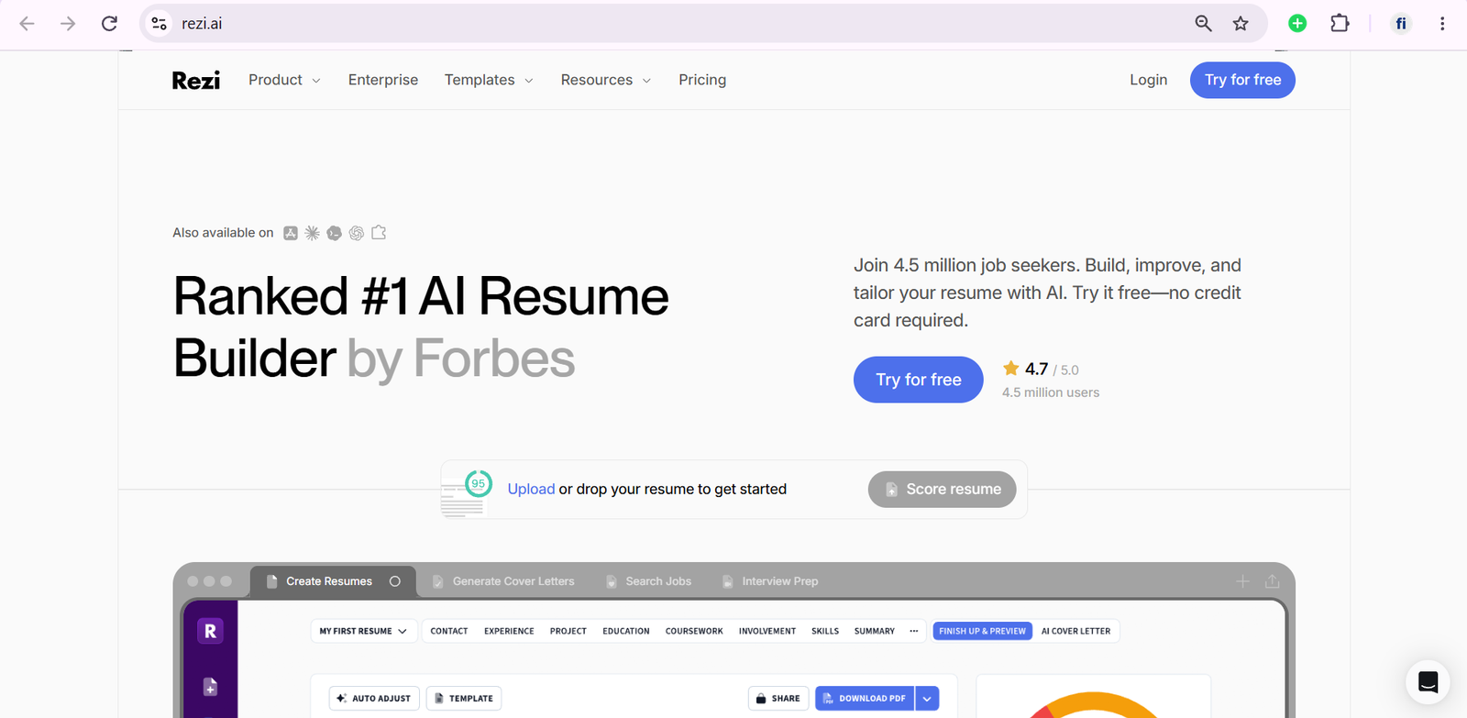
Task: Click the SHARE button
Action: pyautogui.click(x=778, y=699)
